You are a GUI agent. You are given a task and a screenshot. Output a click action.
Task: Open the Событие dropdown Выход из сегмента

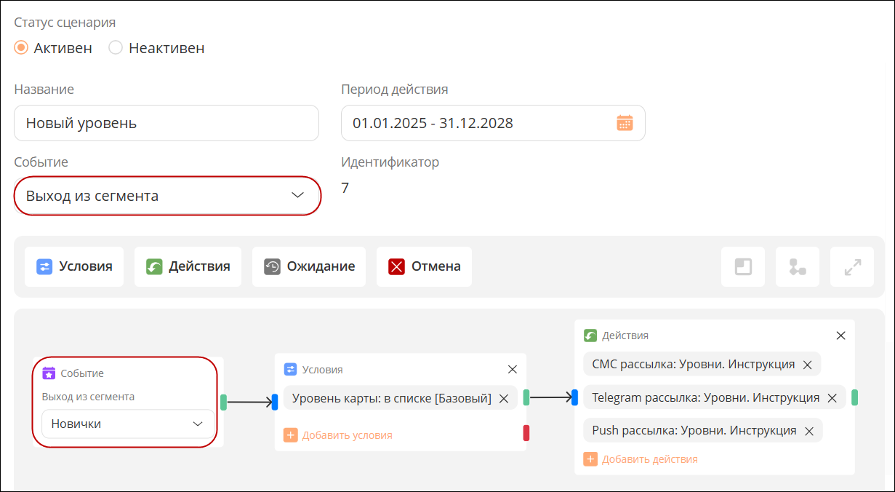(166, 196)
